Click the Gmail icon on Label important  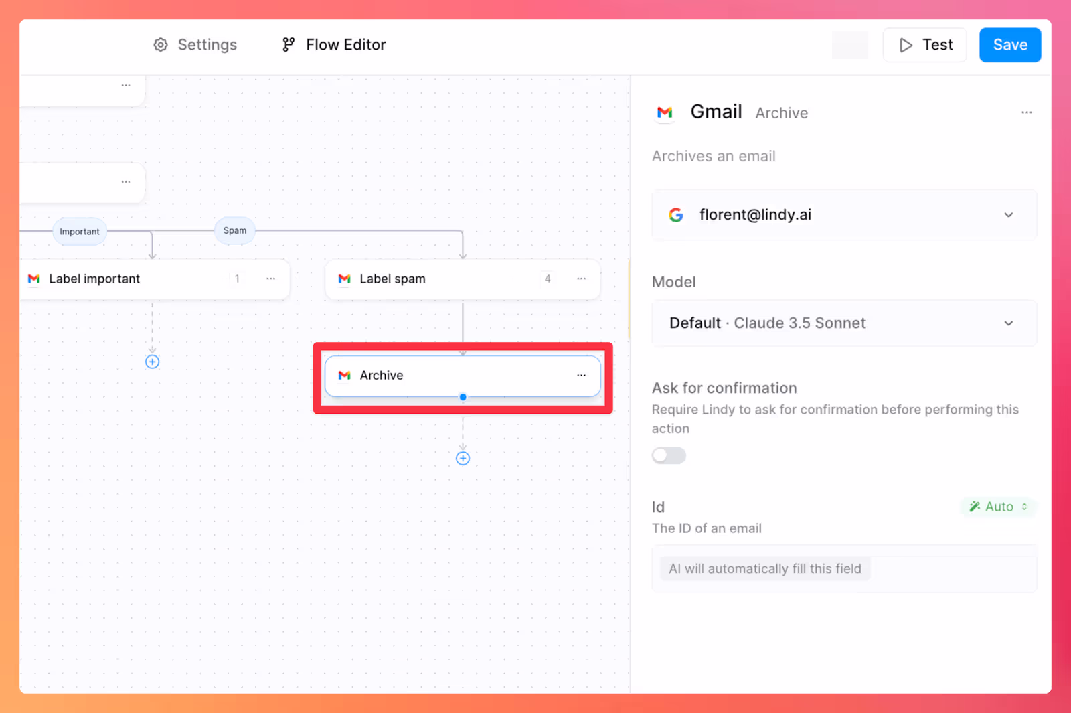[34, 279]
